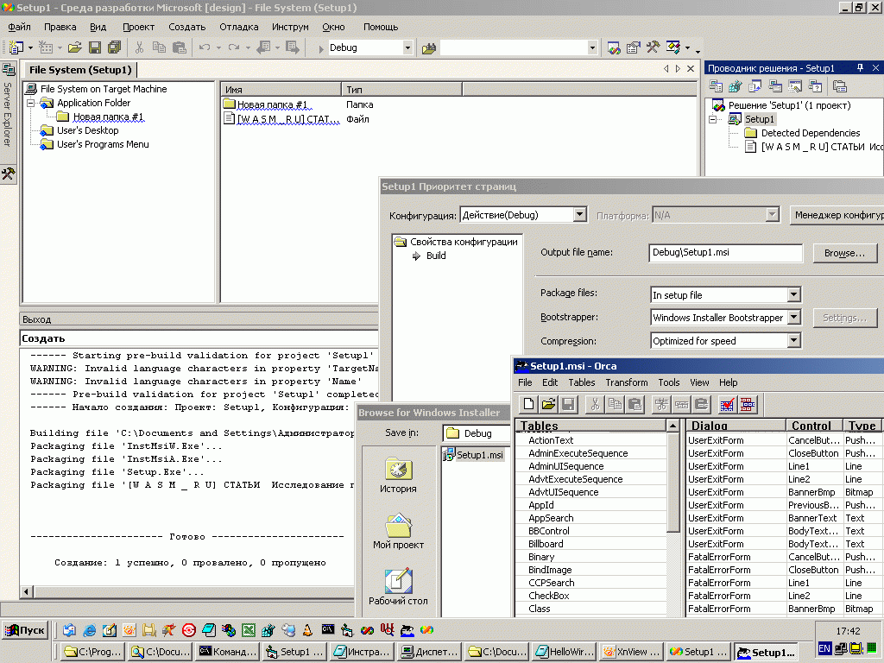Click the Open File toolbar icon
Image resolution: width=884 pixels, height=663 pixels.
point(75,48)
